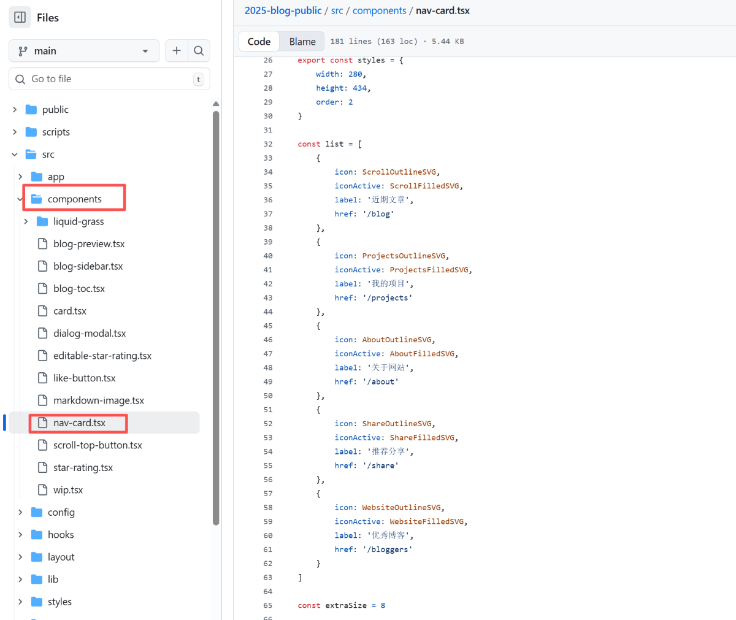The height and width of the screenshot is (620, 736).
Task: Open the main branch dropdown
Action: (84, 51)
